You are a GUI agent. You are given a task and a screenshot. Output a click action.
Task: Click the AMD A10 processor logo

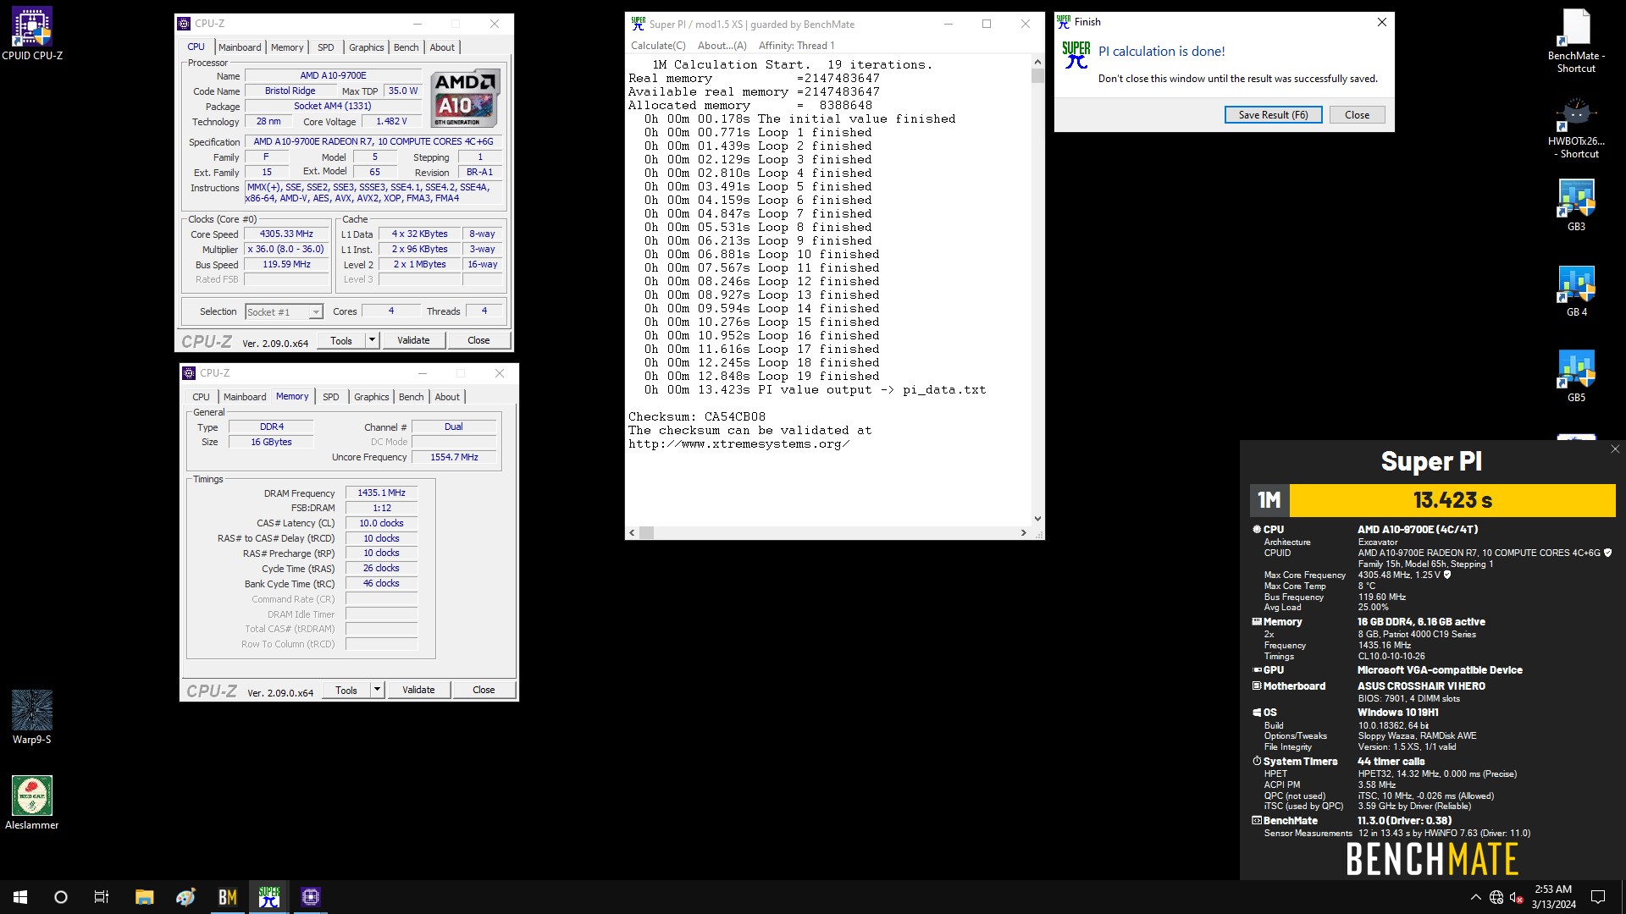(x=465, y=98)
